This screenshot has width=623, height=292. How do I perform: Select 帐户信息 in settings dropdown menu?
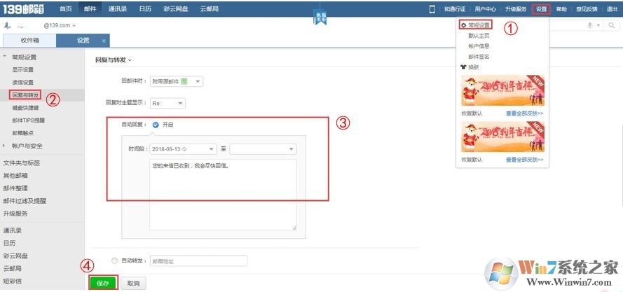(479, 46)
